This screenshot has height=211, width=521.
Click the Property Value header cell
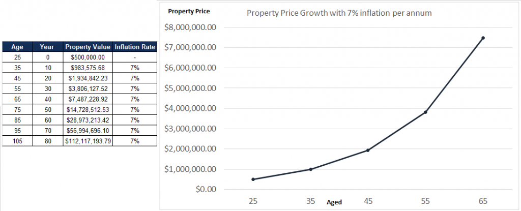(x=88, y=47)
